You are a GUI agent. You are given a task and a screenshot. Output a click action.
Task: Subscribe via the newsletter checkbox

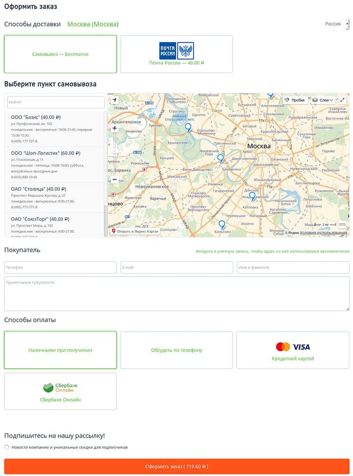pyautogui.click(x=7, y=447)
